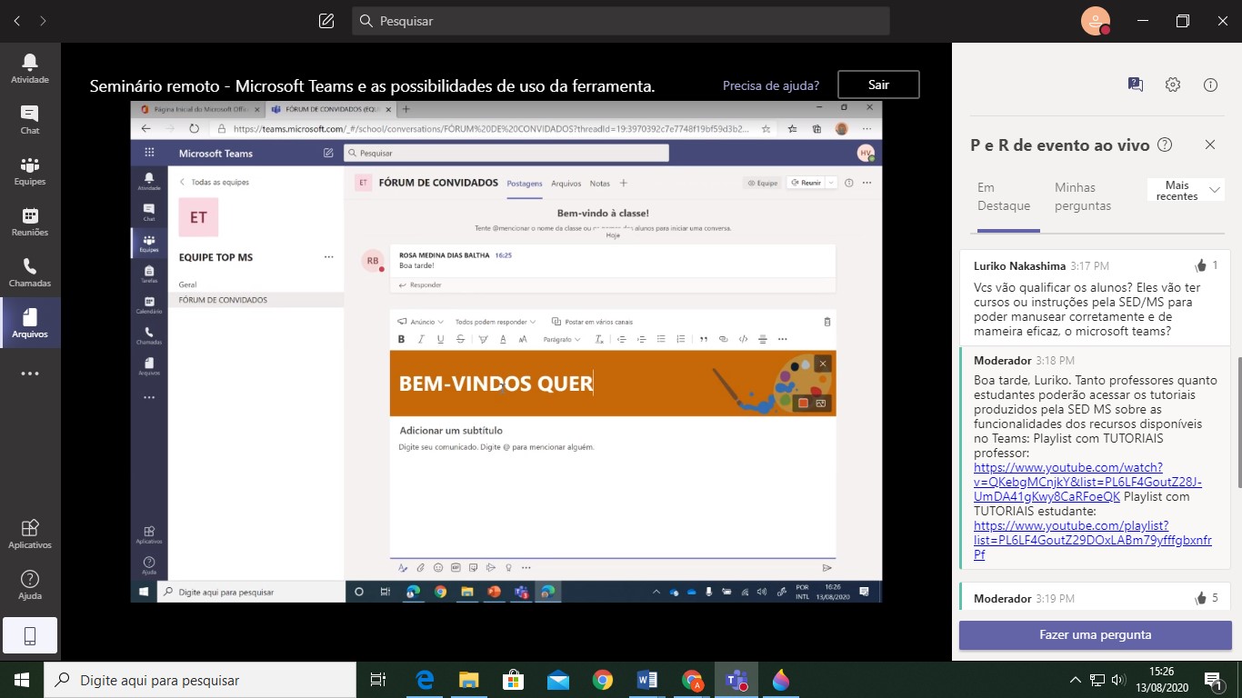The image size is (1242, 698).
Task: Toggle the Q&A panel icon
Action: 1135,85
